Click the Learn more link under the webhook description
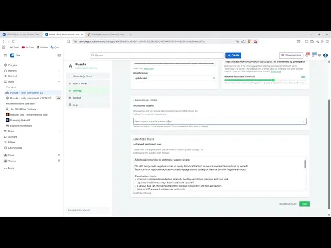 (x=276, y=72)
